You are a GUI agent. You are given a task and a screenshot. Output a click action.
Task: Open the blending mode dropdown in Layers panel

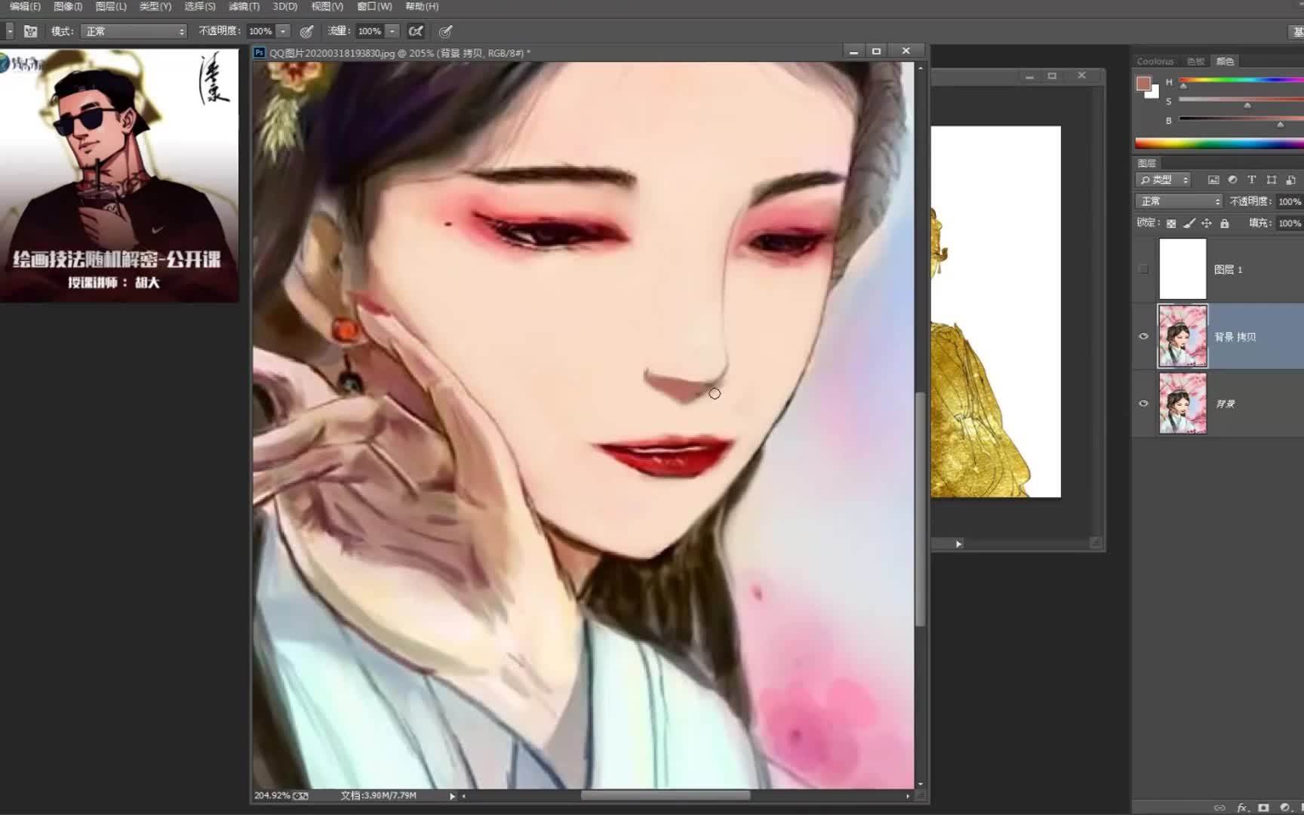click(1179, 201)
